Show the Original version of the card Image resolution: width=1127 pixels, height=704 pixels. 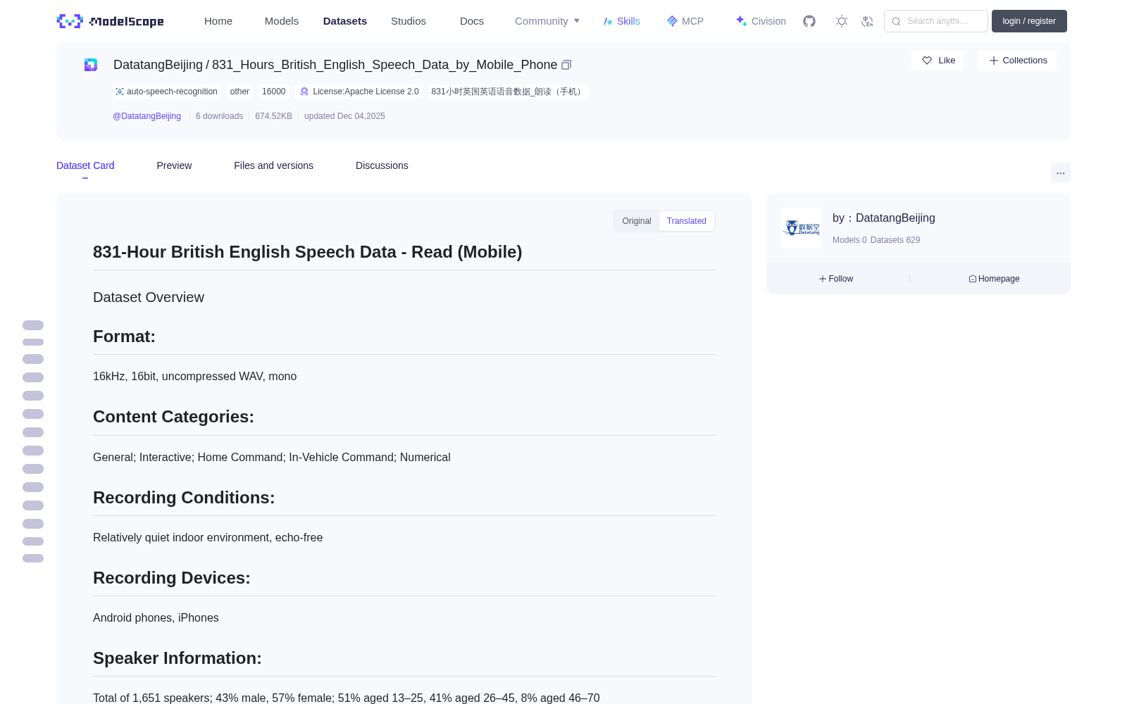(x=637, y=221)
